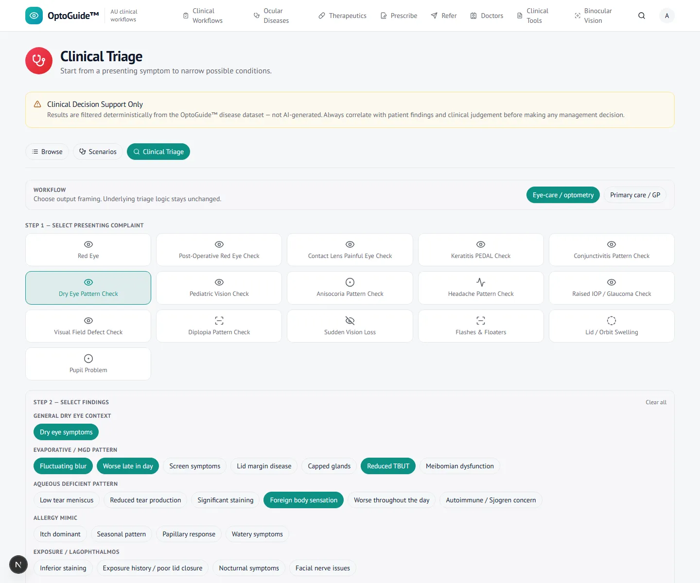Turn off the Reduced TBUT finding
This screenshot has width=700, height=583.
pos(388,466)
